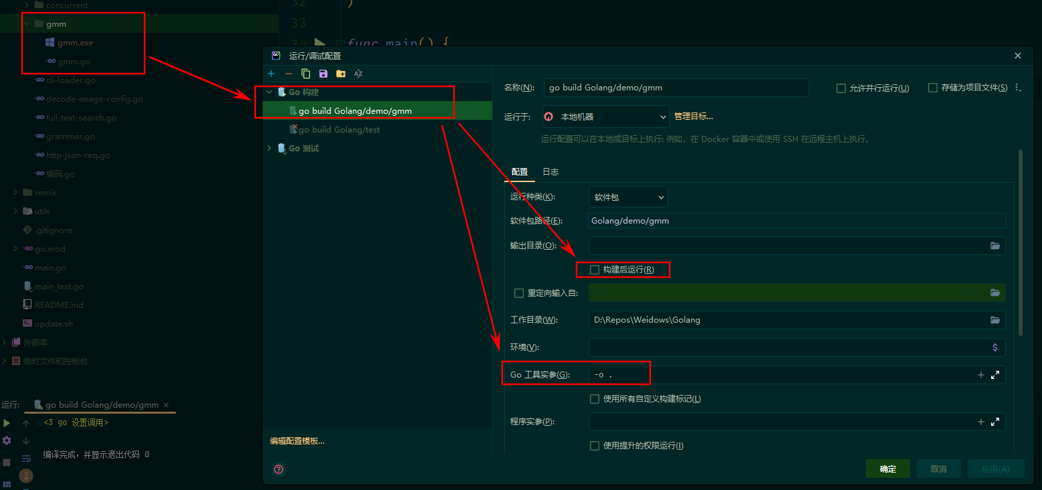Copy the selected run configuration
This screenshot has width=1042, height=490.
click(306, 74)
